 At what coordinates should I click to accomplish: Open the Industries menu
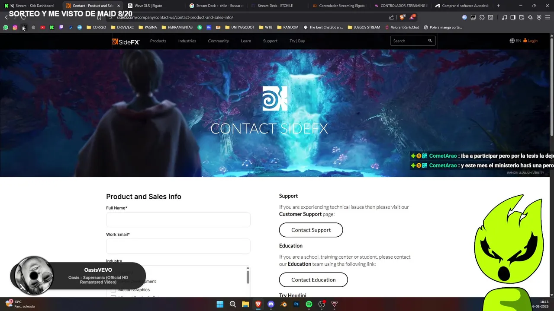click(x=187, y=41)
